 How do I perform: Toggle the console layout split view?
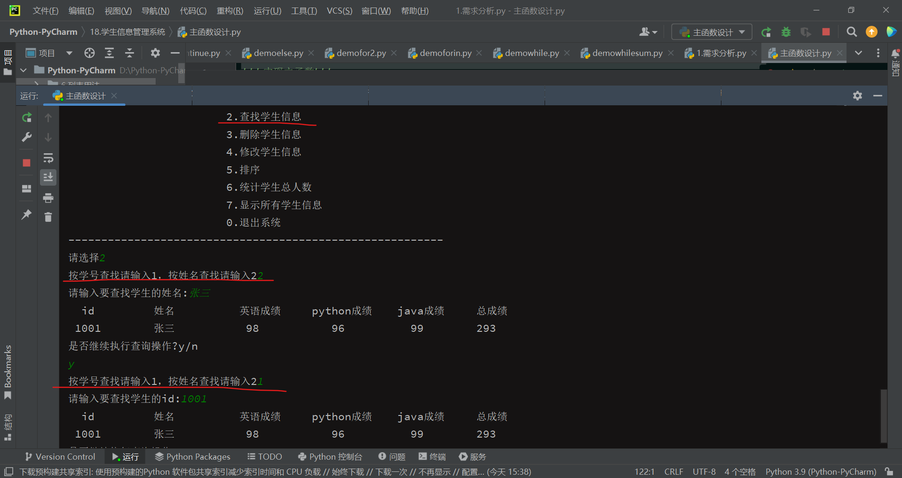pyautogui.click(x=26, y=188)
